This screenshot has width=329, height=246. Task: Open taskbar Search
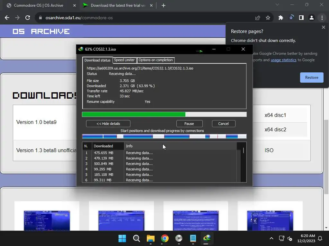(136, 238)
